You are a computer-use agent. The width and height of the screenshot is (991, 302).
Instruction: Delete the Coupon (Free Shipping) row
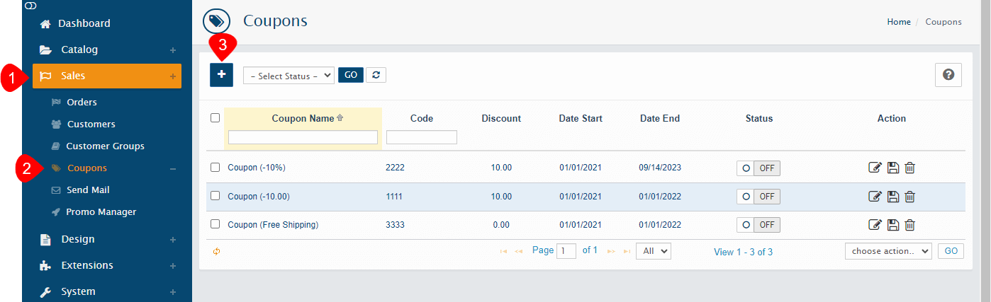pyautogui.click(x=910, y=225)
